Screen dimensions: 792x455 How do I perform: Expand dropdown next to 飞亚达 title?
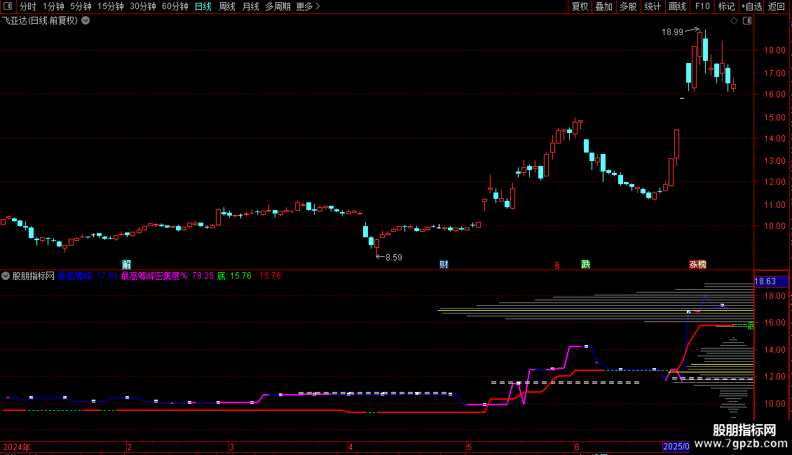pos(86,21)
